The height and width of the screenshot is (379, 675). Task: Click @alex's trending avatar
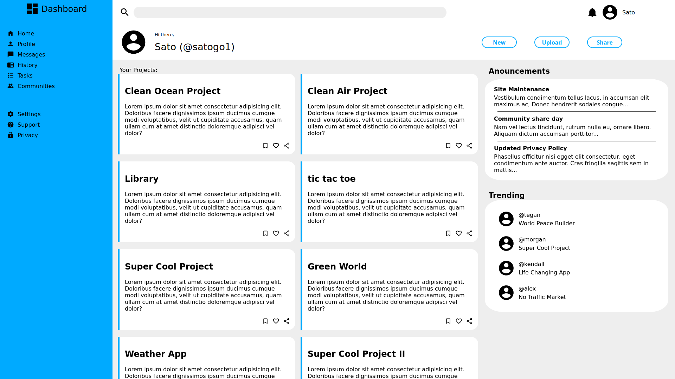(x=506, y=293)
